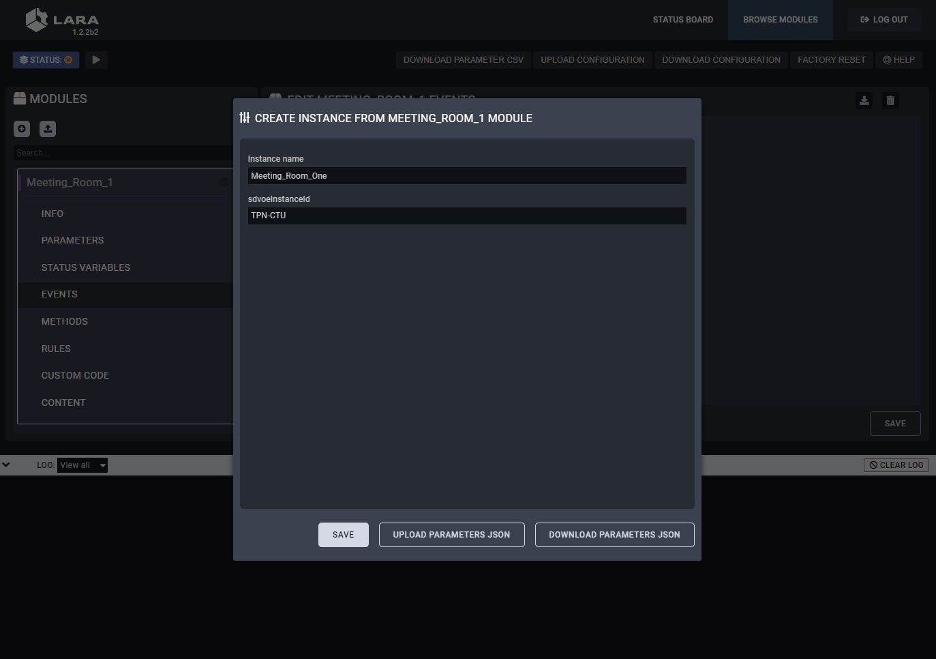Image resolution: width=936 pixels, height=659 pixels.
Task: Click Upload Parameters JSON button
Action: (x=451, y=535)
